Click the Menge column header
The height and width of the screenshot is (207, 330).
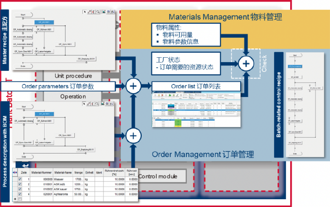pos(79,173)
